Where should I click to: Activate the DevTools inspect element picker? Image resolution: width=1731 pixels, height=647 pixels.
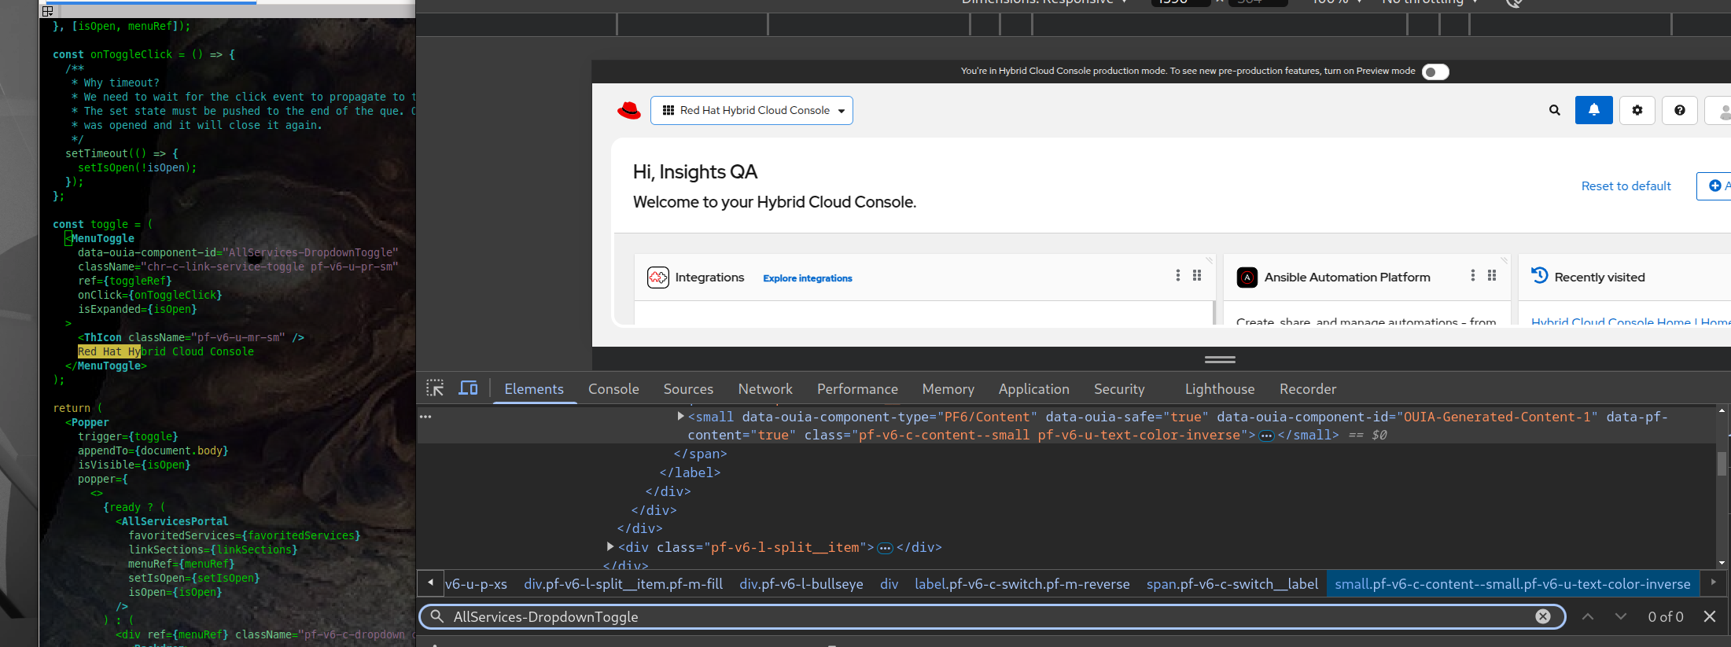[435, 388]
